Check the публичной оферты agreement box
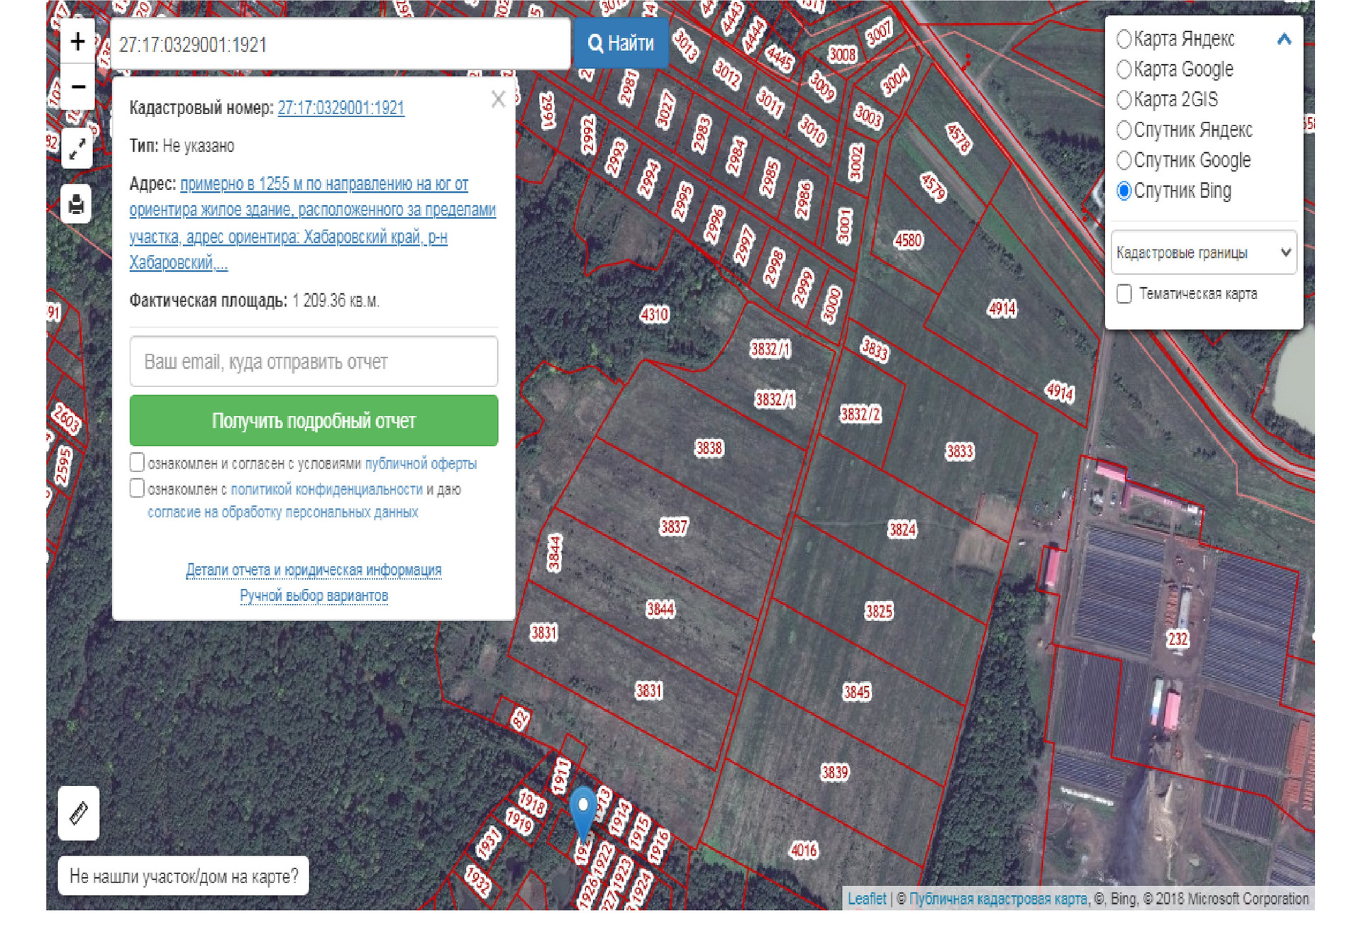This screenshot has width=1362, height=930. click(138, 463)
